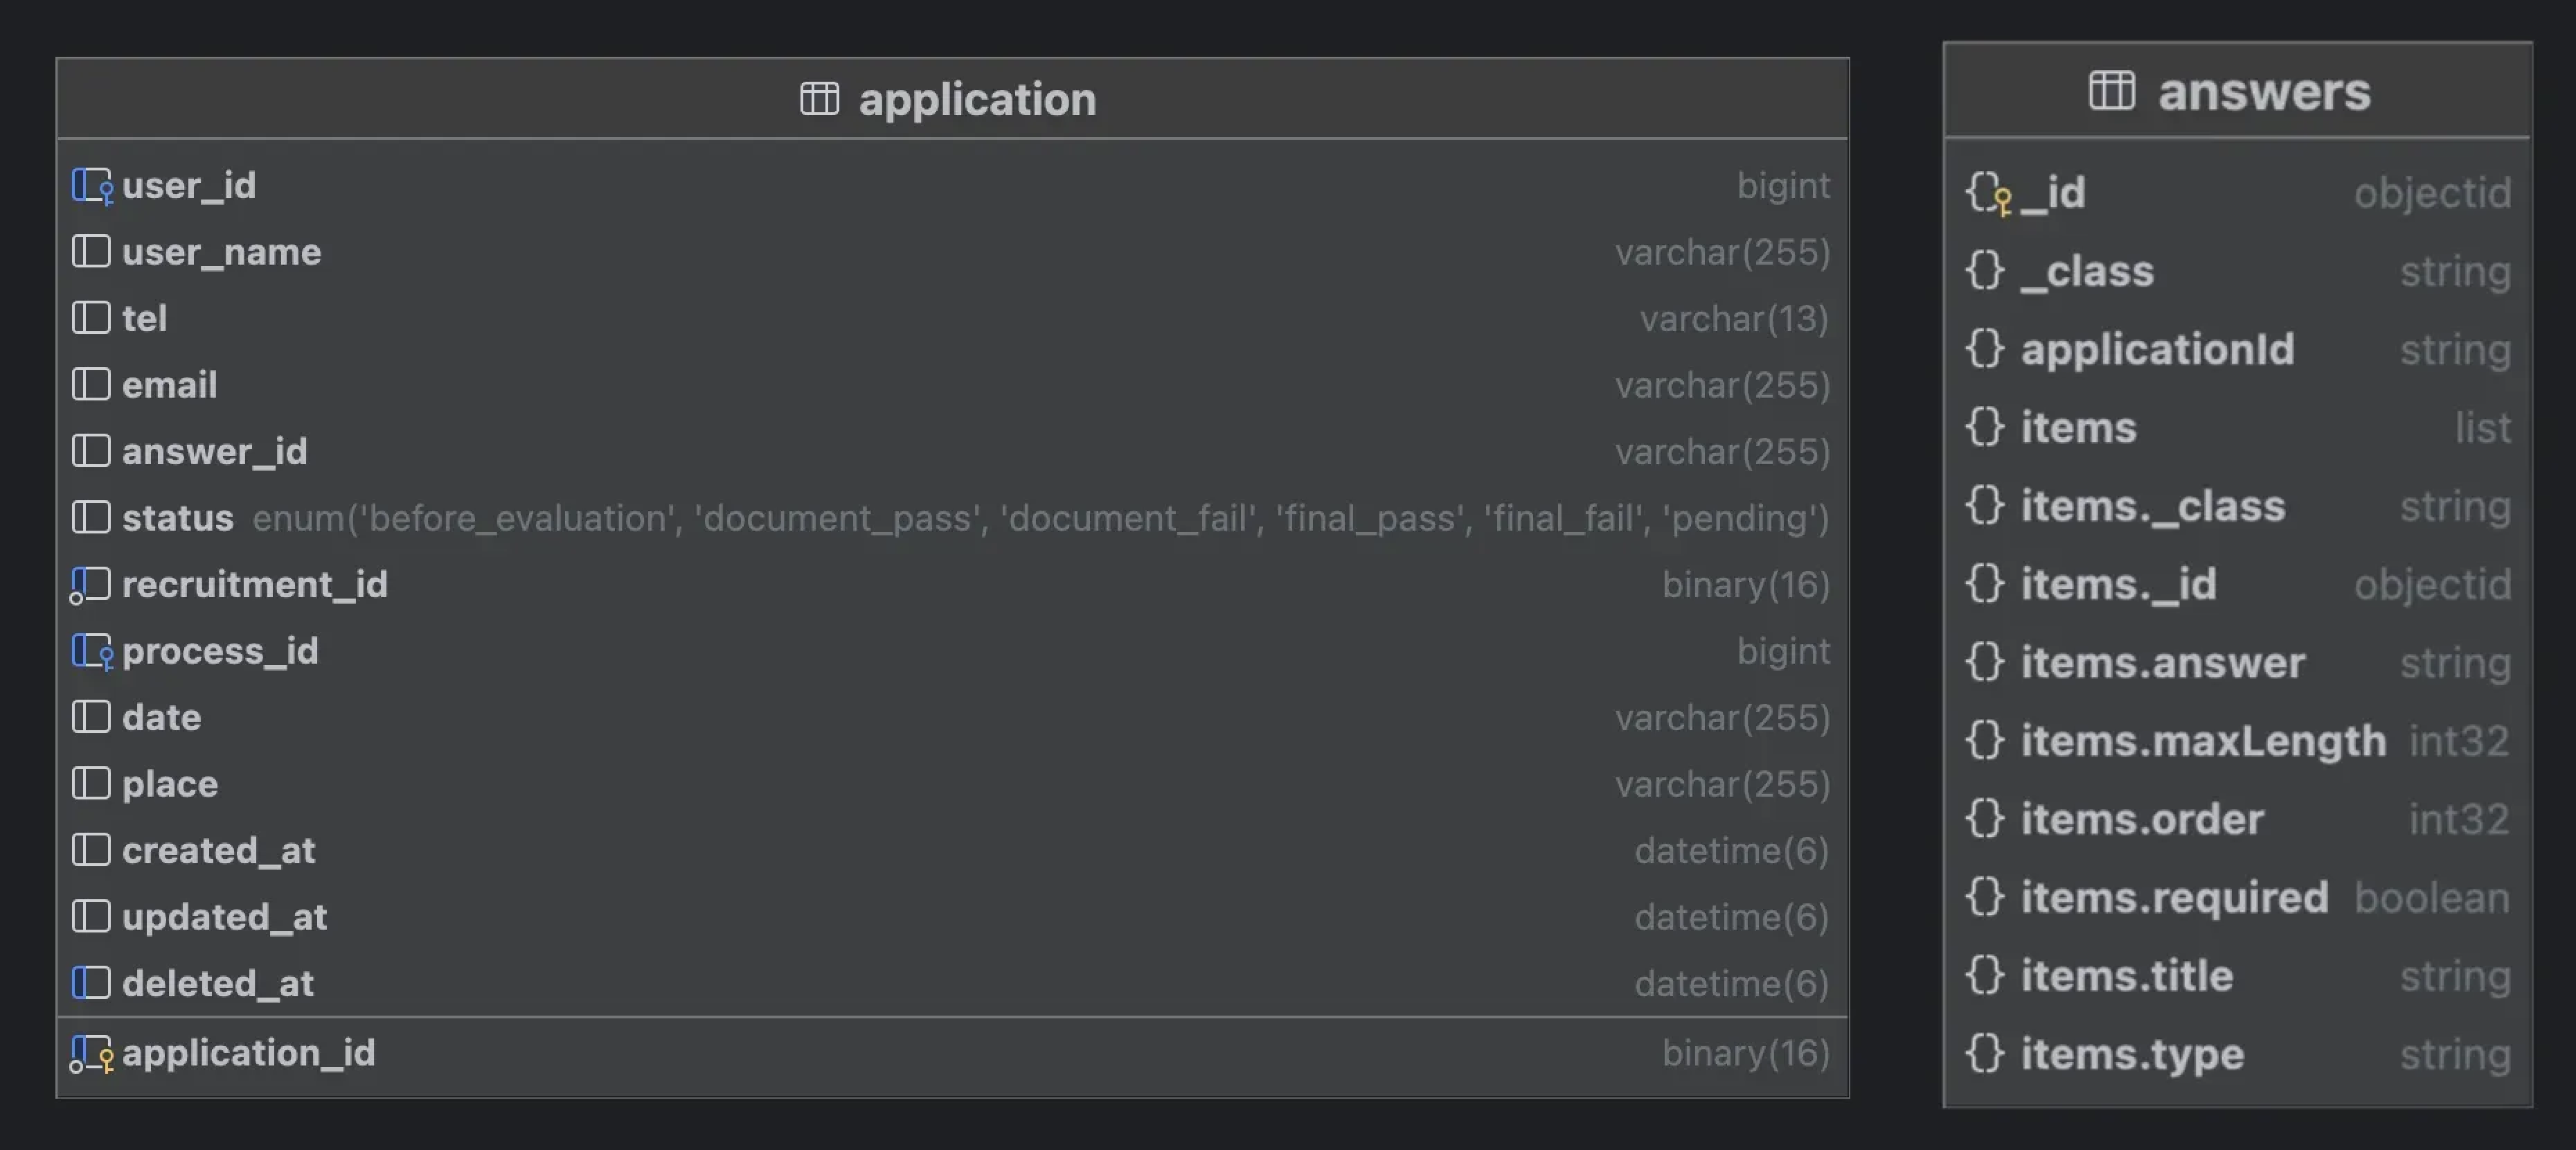Click the application_id primary key icon

[x=92, y=1053]
